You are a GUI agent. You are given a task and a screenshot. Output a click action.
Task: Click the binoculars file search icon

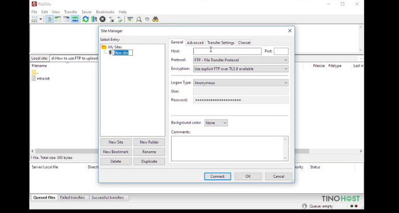coord(156,19)
